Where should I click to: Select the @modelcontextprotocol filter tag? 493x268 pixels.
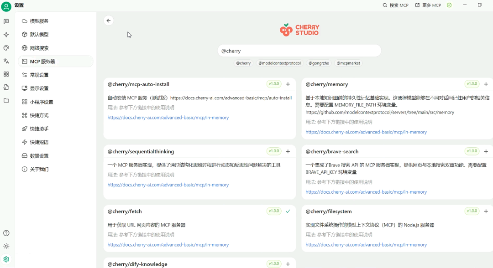pyautogui.click(x=279, y=63)
